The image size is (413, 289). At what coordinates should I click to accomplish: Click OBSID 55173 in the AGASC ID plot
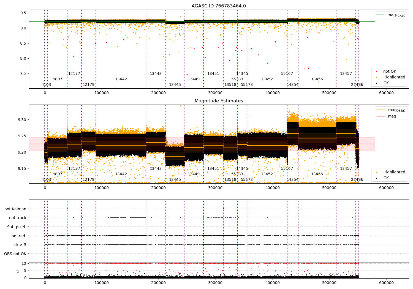coord(247,85)
